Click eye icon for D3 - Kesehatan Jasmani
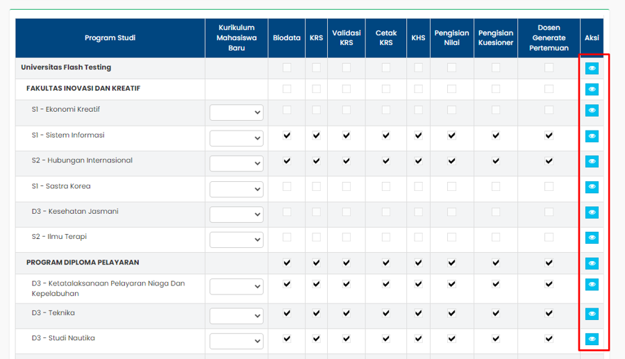625x359 pixels. click(x=592, y=212)
